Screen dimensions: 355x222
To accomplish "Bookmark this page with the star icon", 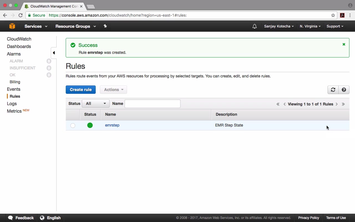I will coord(333,15).
